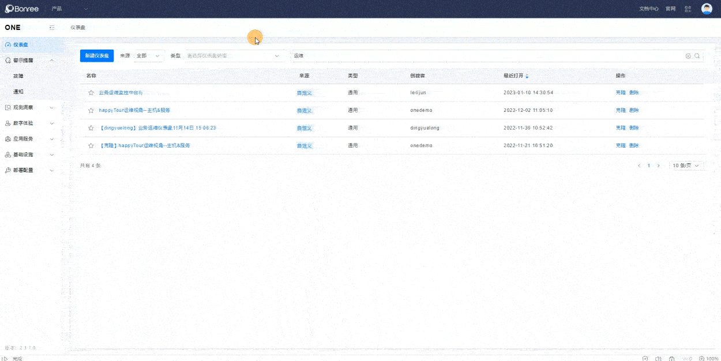Click the QR code icon in header
721x361 pixels.
(x=688, y=9)
